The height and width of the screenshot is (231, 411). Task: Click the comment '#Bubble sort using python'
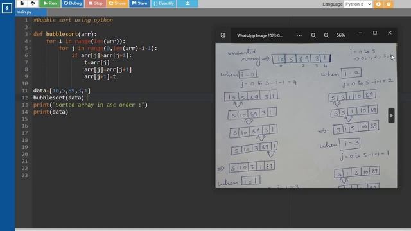tap(73, 20)
